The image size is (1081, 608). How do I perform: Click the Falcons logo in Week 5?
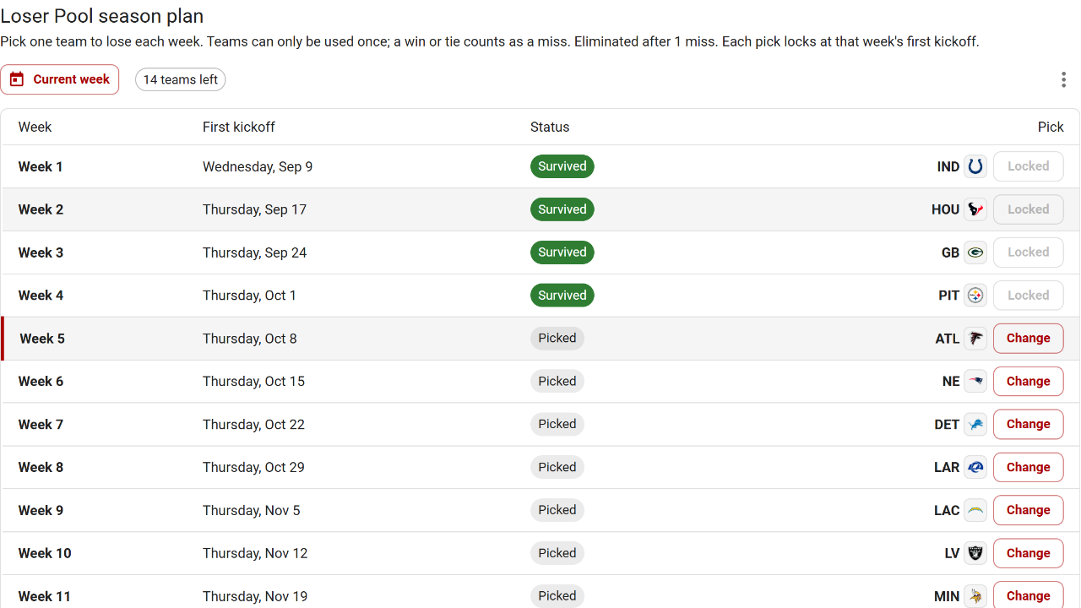(x=975, y=339)
